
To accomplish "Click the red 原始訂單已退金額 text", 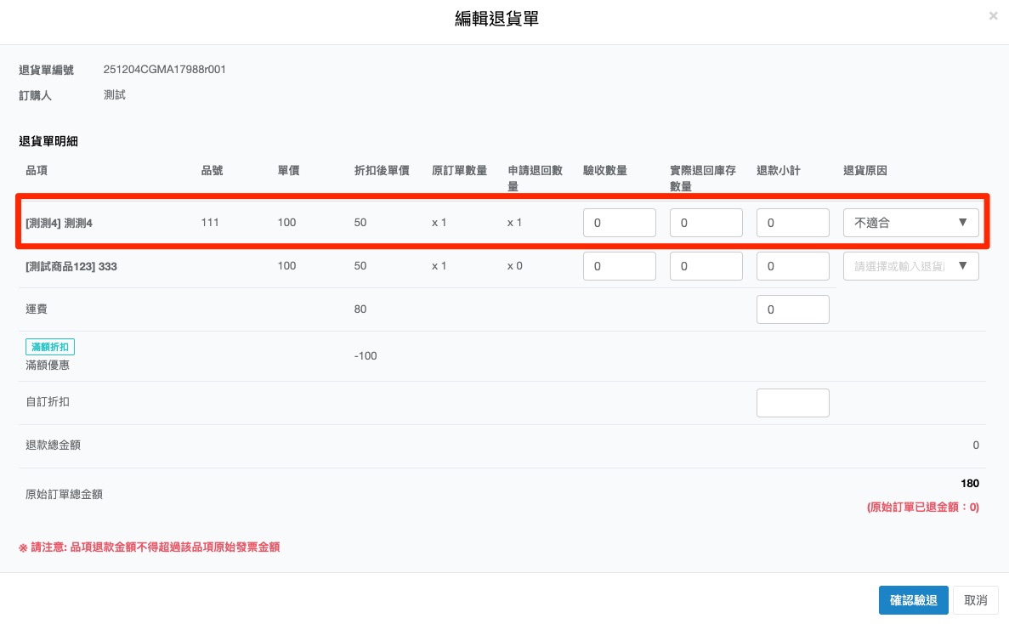I will (x=922, y=507).
